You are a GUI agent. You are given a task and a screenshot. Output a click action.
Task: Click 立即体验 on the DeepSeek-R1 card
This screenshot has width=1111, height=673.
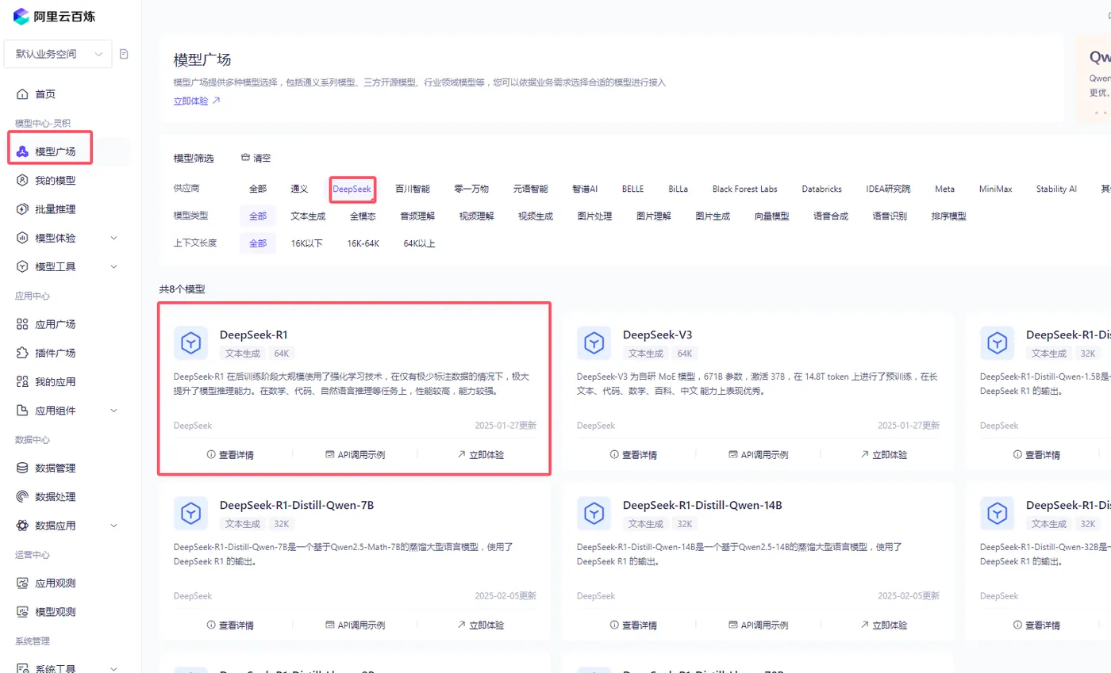pos(481,455)
